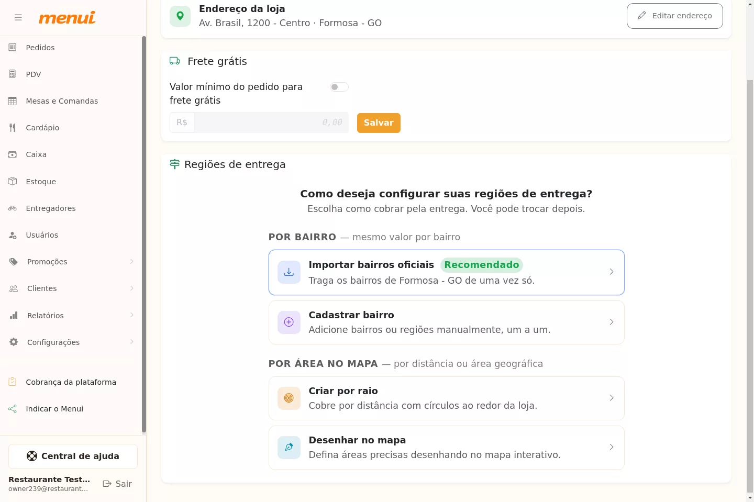This screenshot has height=502, width=754.
Task: Click the R$ minimum order value field
Action: [x=271, y=122]
